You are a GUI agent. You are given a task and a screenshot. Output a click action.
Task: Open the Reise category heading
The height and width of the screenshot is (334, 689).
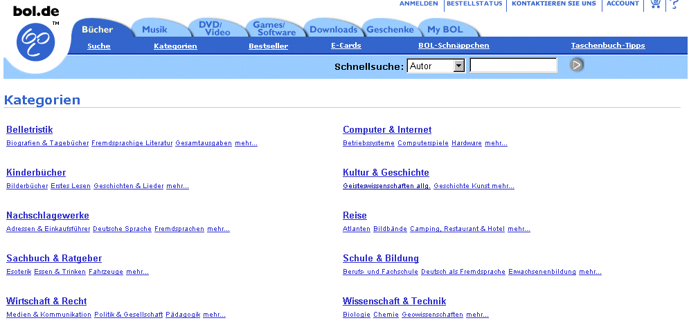[355, 216]
